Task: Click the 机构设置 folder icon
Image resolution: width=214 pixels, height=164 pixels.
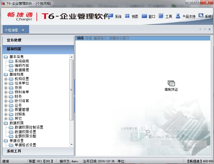Action: click(11, 79)
